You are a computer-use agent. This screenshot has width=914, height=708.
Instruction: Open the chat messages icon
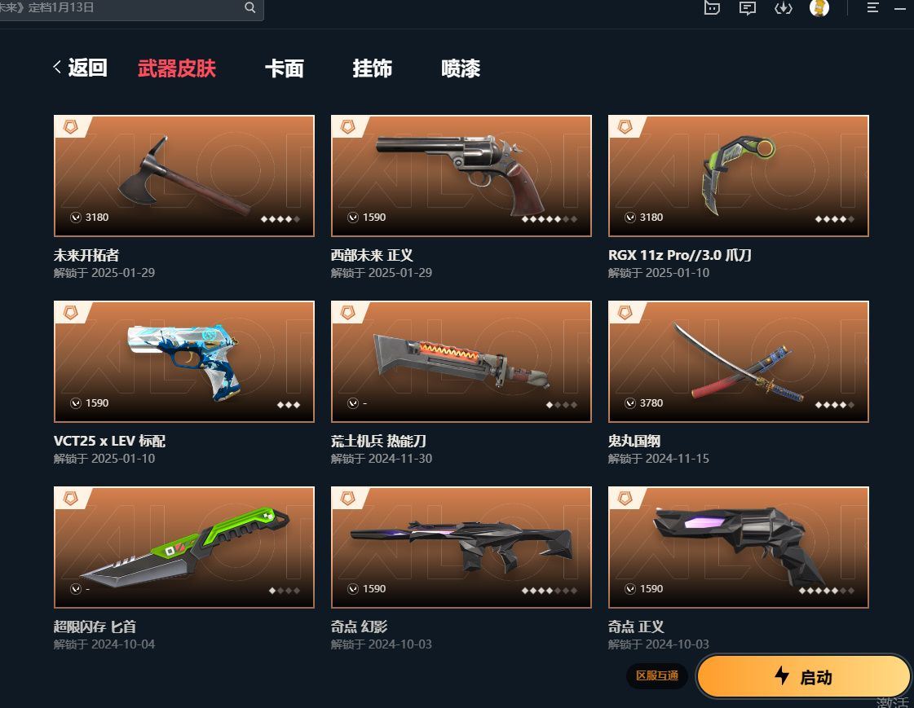tap(748, 7)
